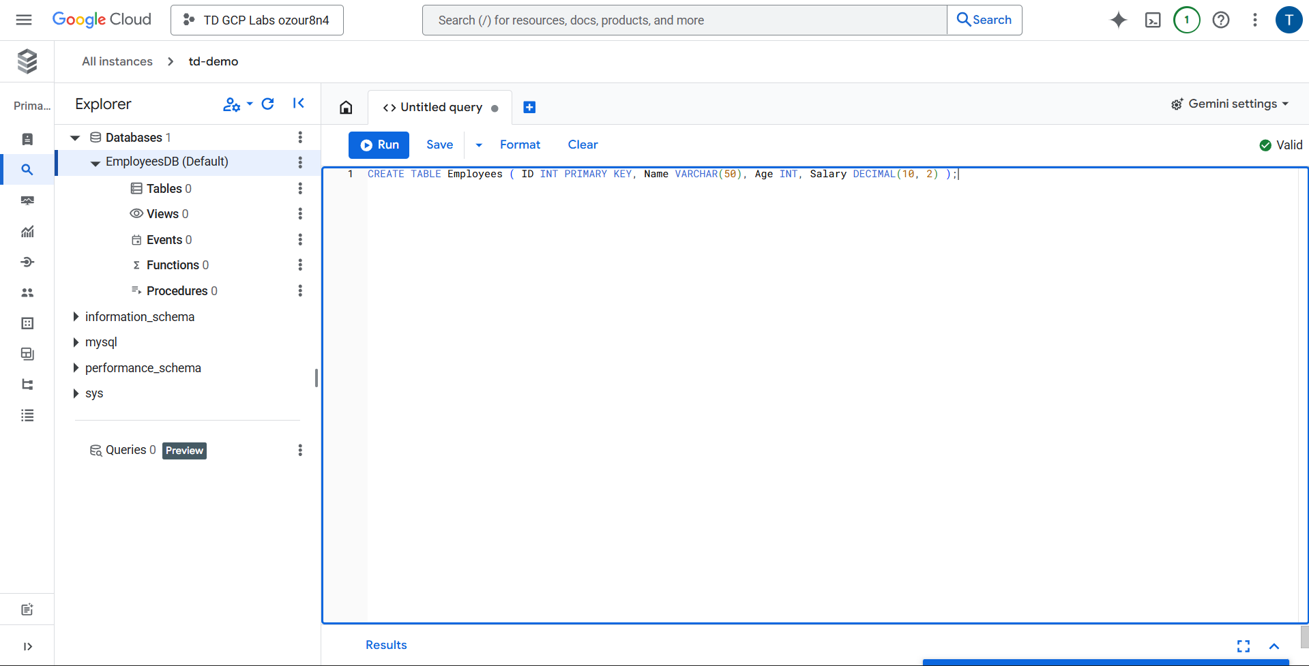Run the SQL query
Screen dimensions: 1309x666
(379, 145)
